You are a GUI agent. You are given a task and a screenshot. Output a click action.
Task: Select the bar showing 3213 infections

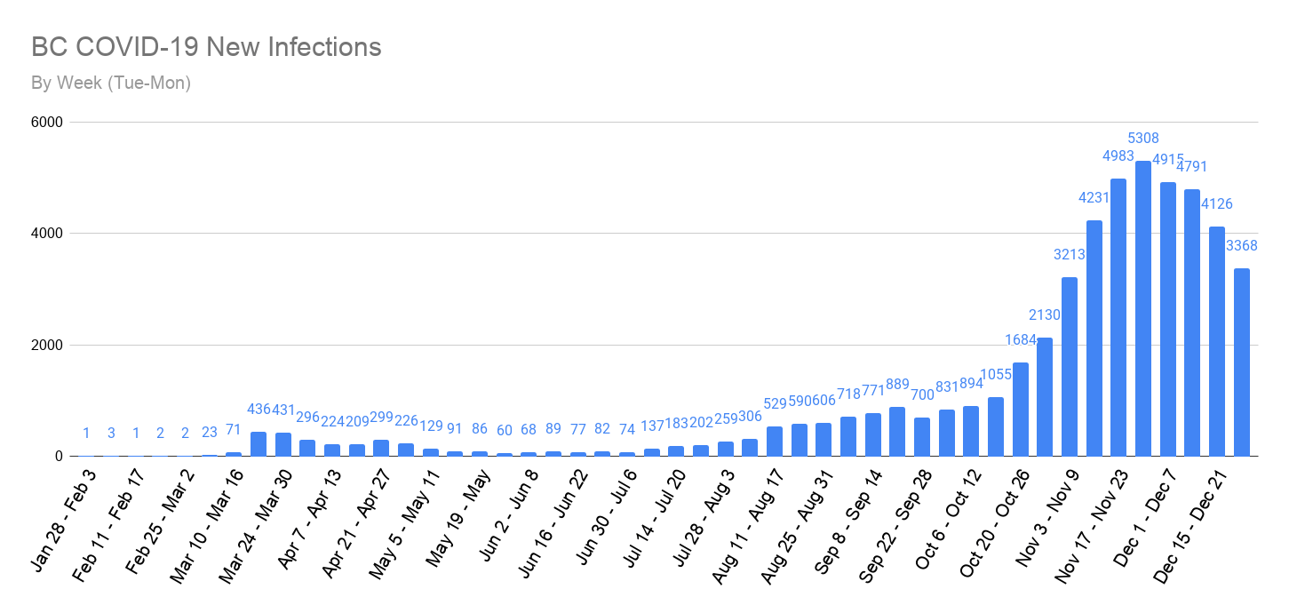(1070, 369)
